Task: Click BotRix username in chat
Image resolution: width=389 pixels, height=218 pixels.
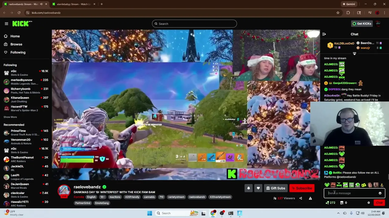Action: click(x=337, y=173)
